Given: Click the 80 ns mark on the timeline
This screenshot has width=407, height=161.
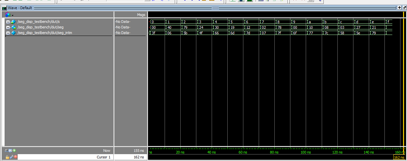Looking at the screenshot, I should (274, 152).
